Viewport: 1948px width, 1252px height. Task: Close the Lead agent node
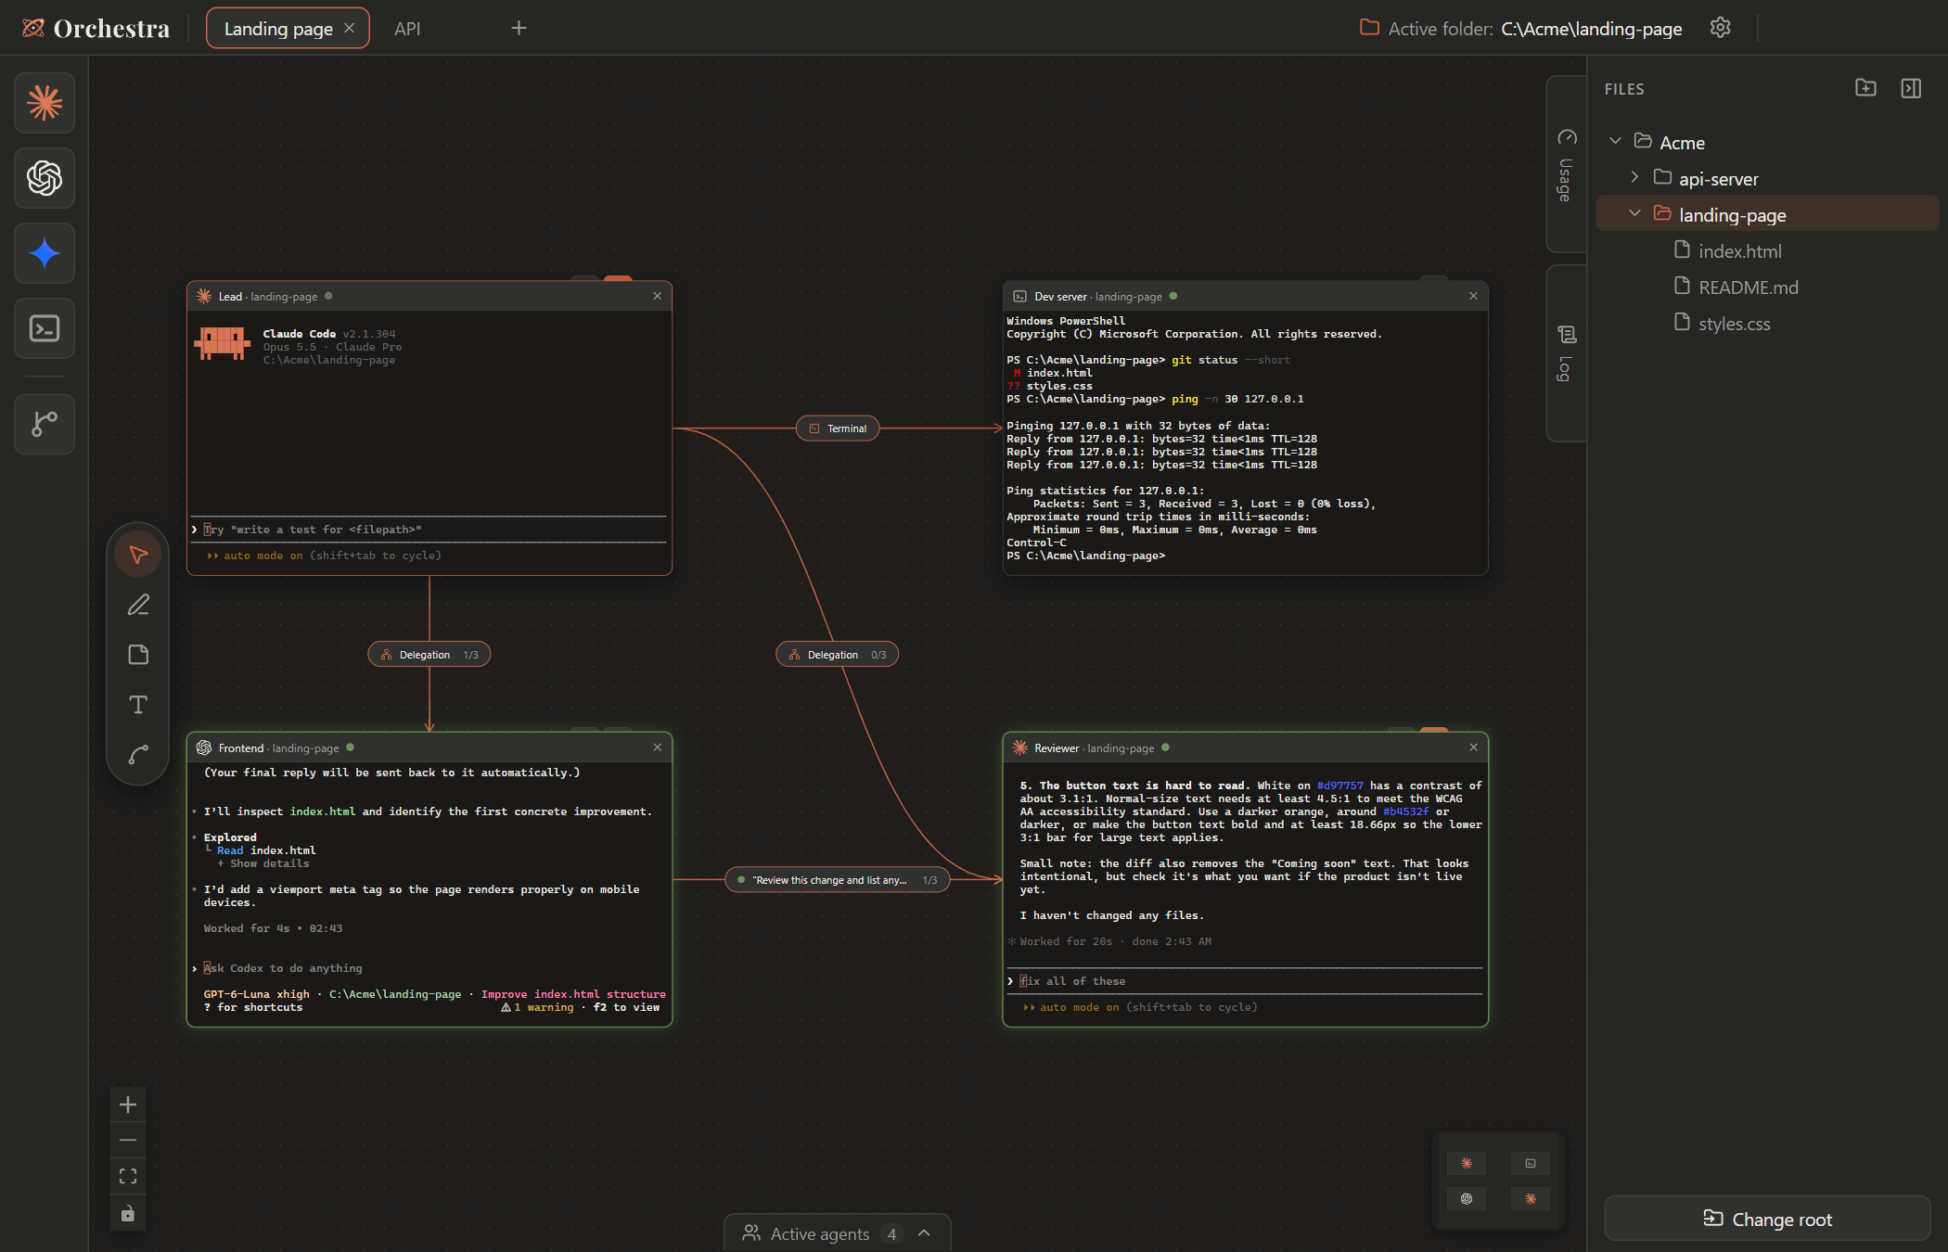click(x=658, y=296)
